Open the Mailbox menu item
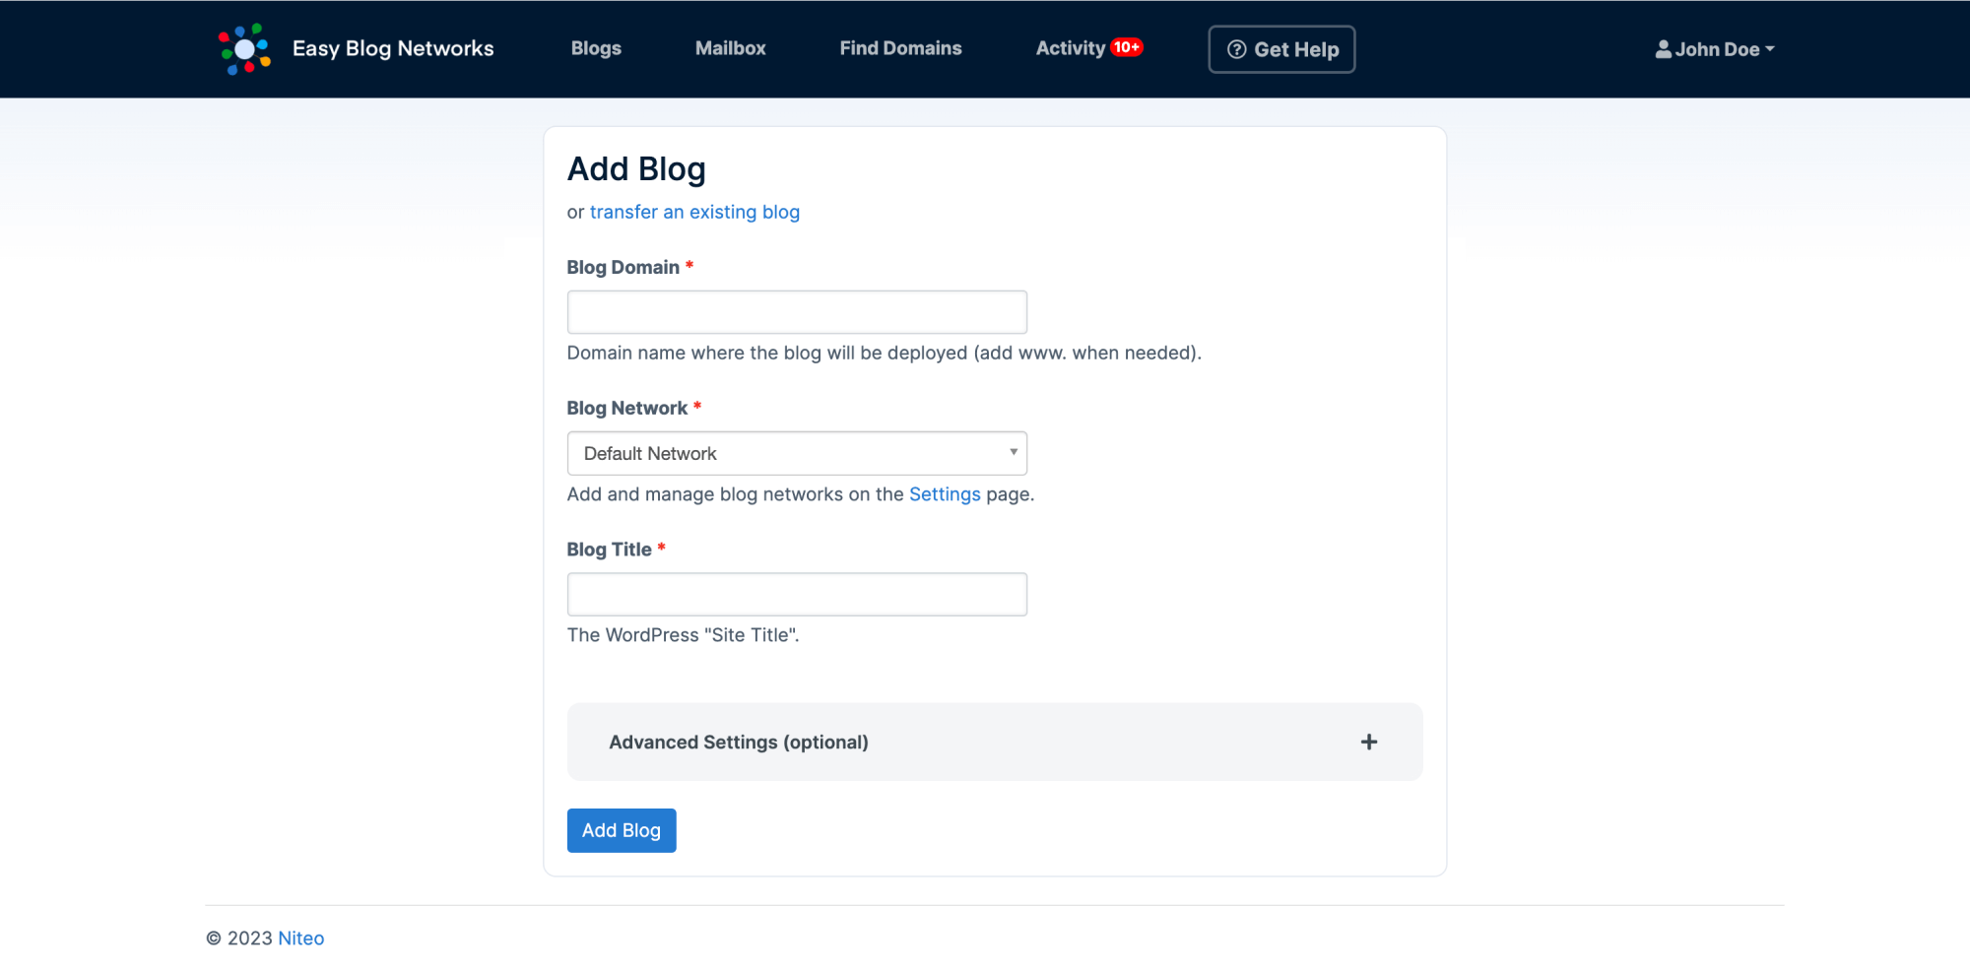The width and height of the screenshot is (1970, 971). (730, 48)
